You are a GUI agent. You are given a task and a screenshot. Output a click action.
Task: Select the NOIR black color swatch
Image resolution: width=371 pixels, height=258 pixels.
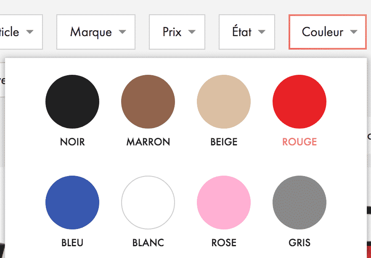[x=72, y=101]
